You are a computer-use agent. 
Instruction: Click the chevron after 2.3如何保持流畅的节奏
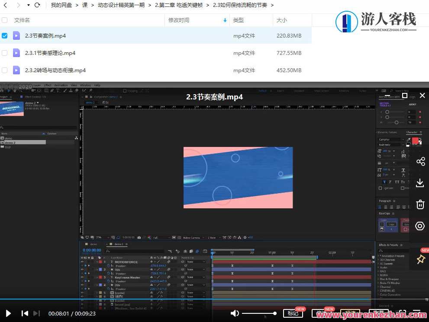tap(272, 5)
